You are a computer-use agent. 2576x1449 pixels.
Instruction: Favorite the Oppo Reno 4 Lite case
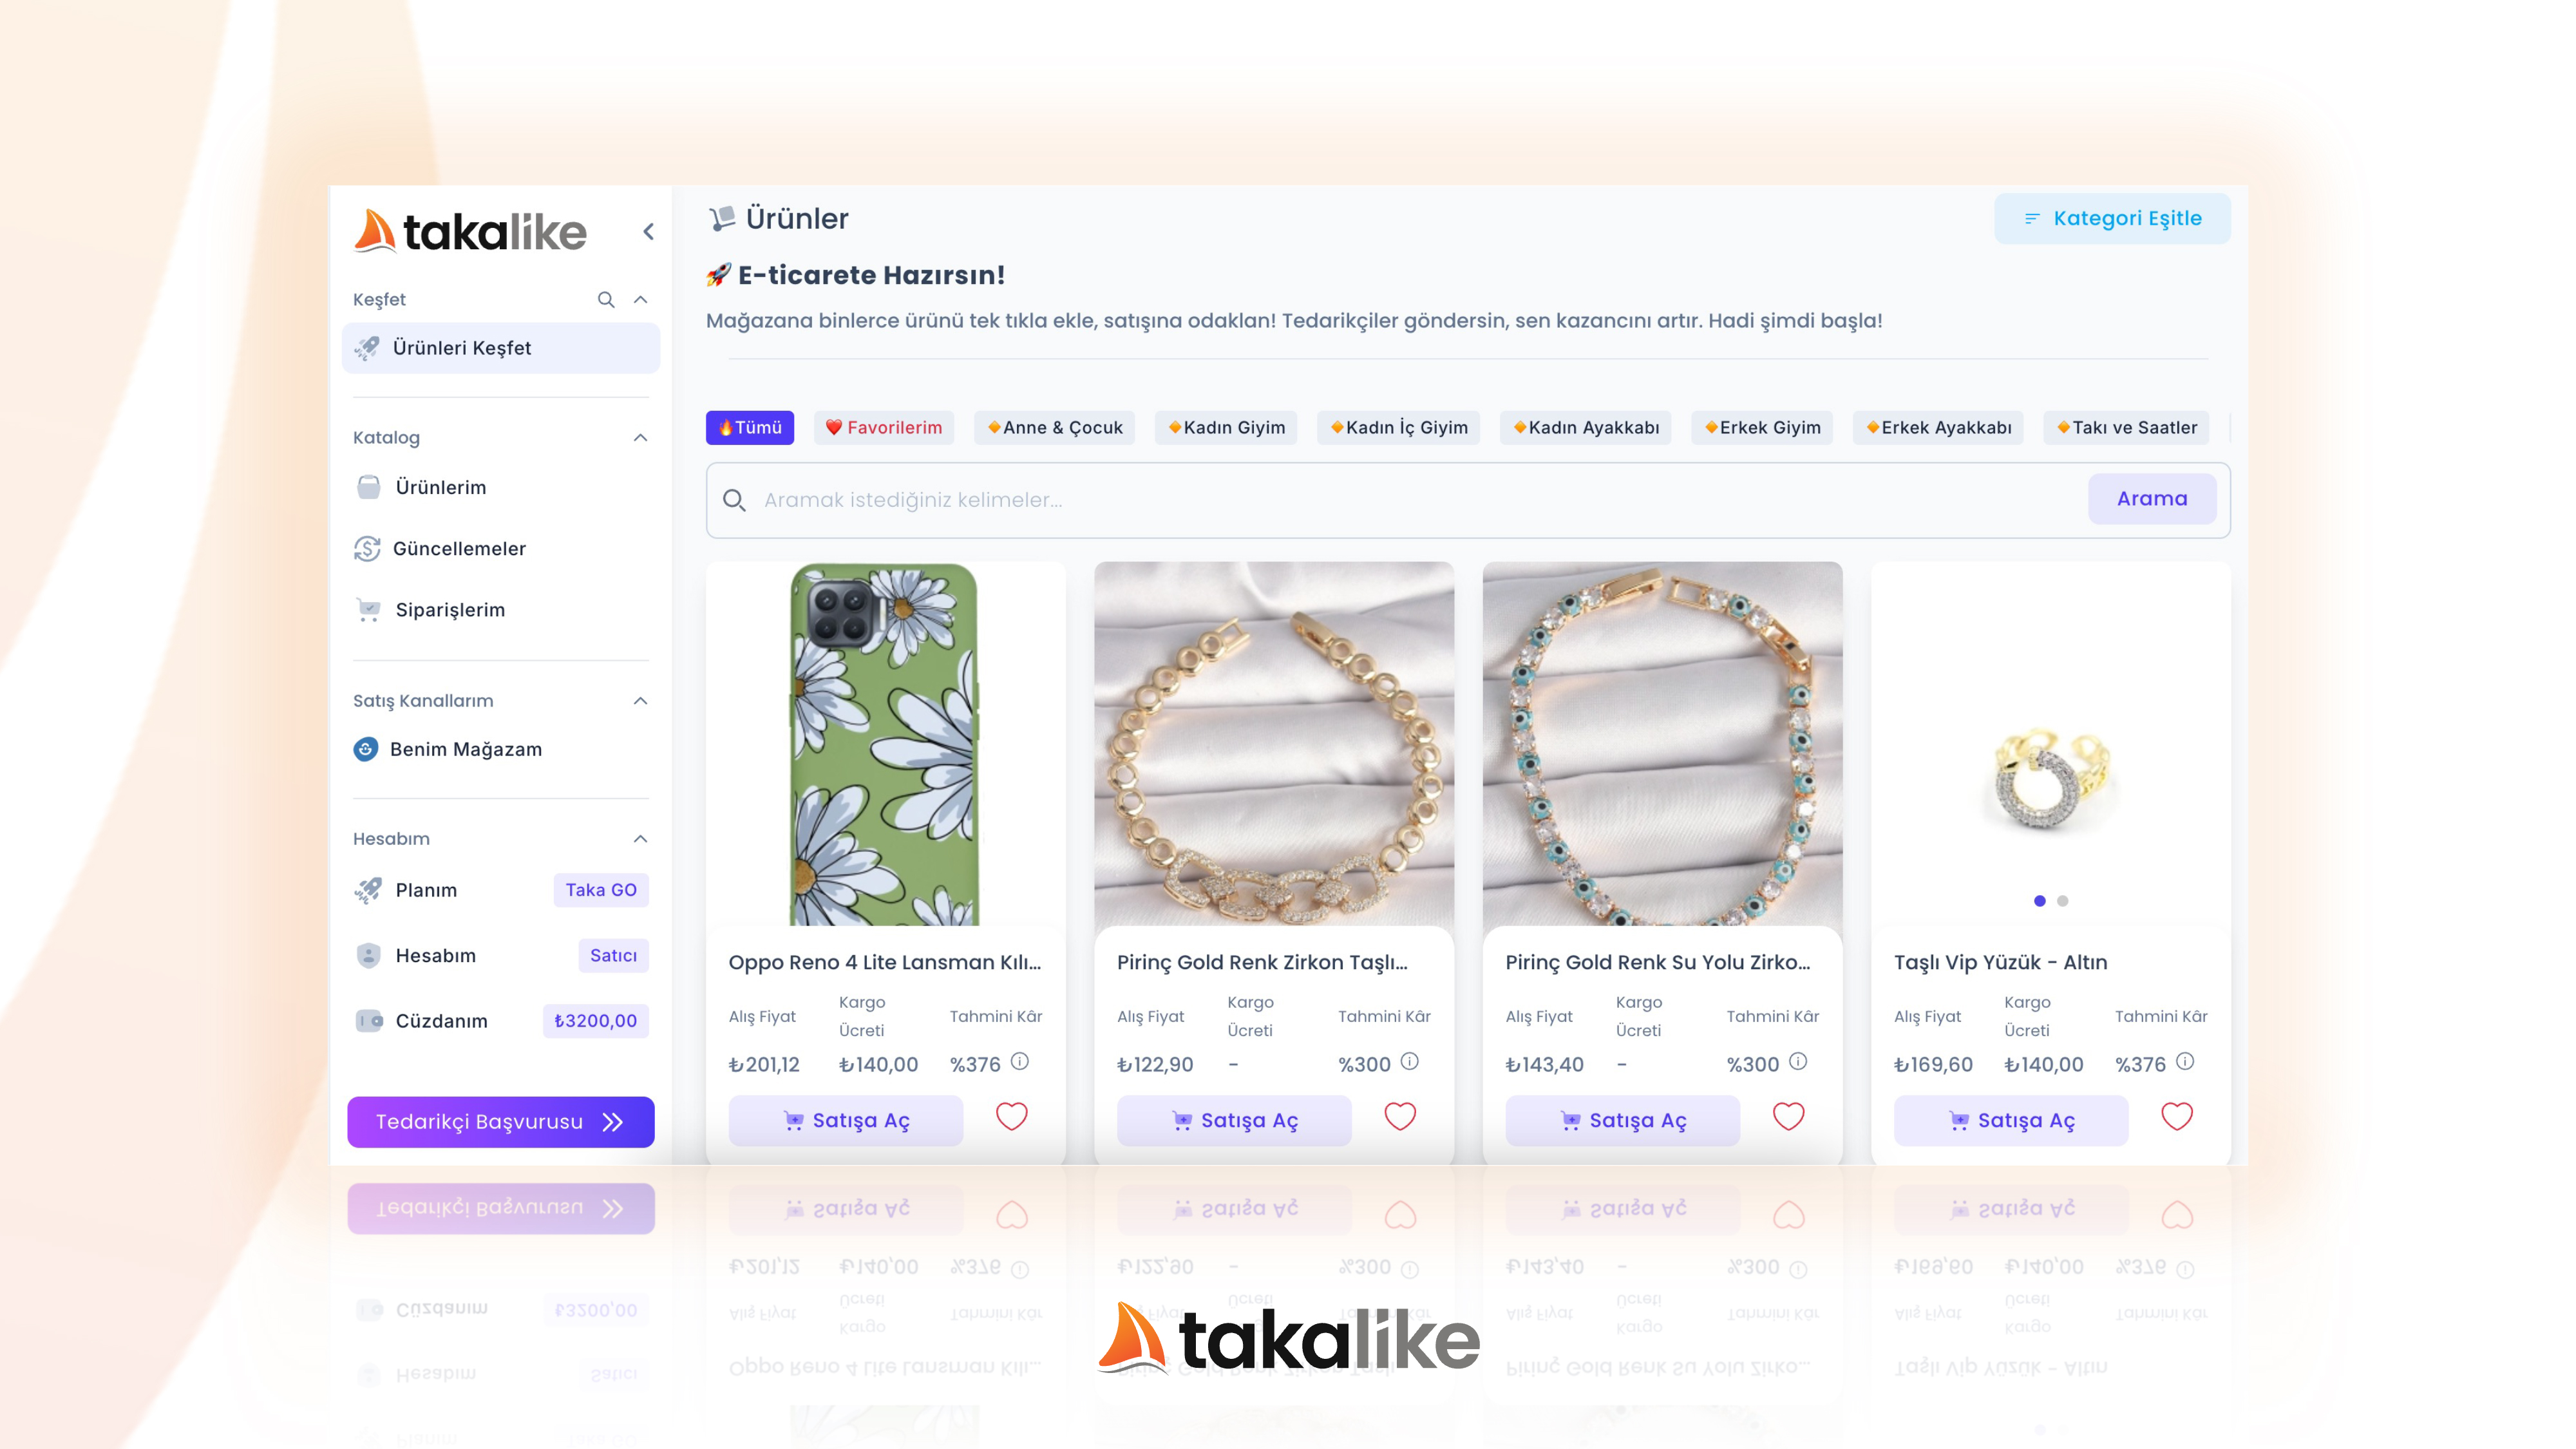tap(1011, 1117)
